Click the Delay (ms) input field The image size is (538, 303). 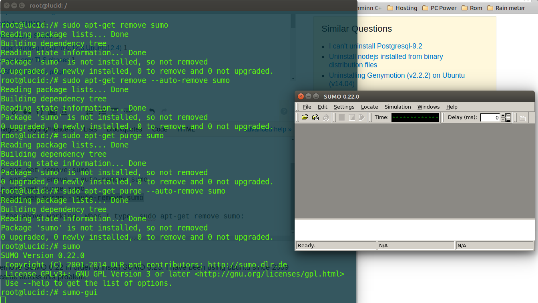pos(490,117)
